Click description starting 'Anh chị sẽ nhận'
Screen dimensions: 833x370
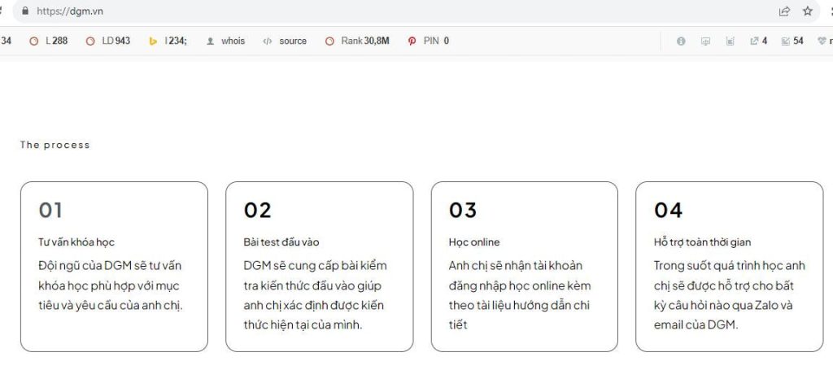click(x=520, y=295)
